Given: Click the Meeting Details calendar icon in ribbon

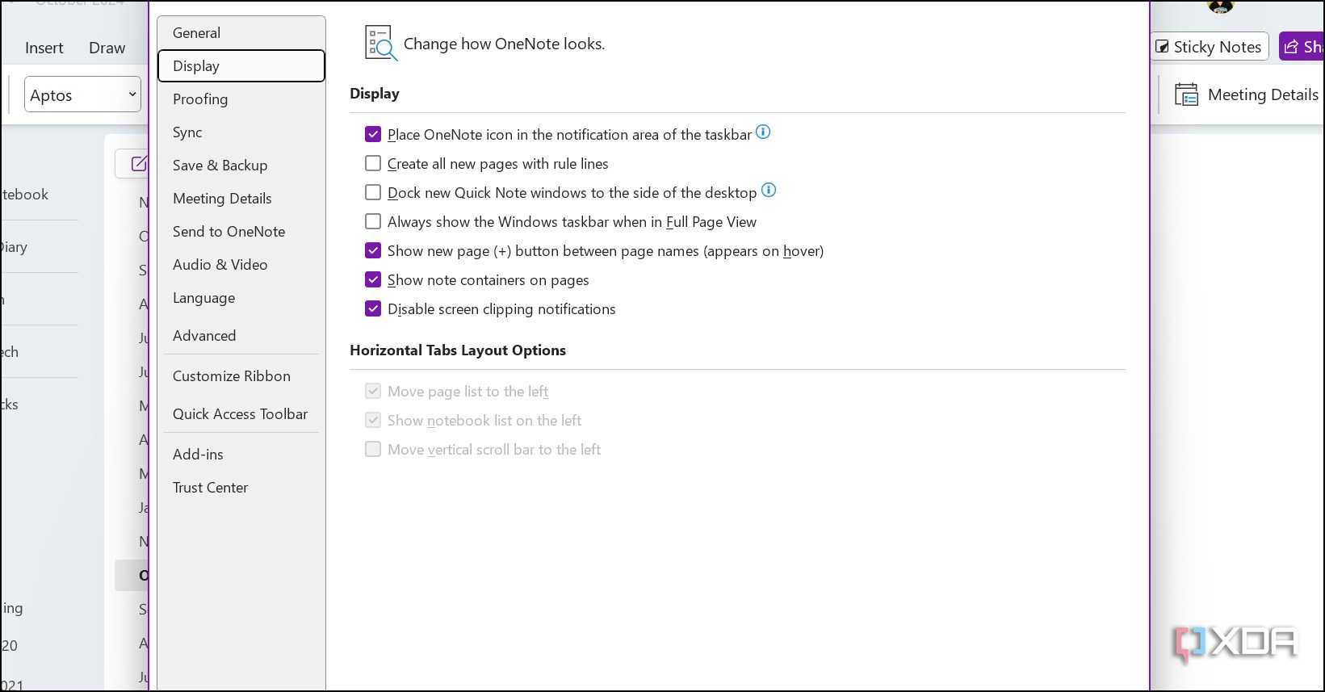Looking at the screenshot, I should (1186, 95).
